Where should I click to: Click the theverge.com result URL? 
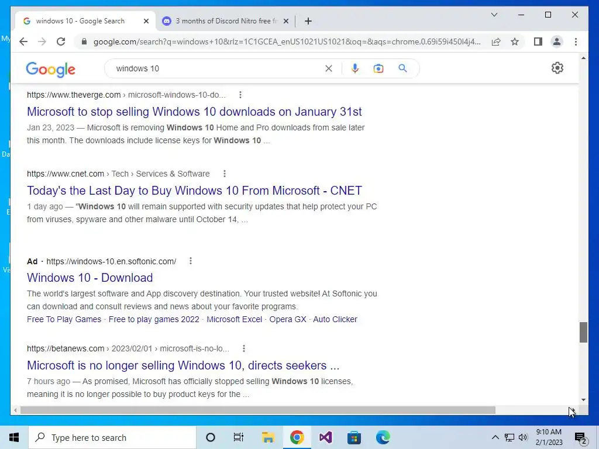[x=126, y=95]
